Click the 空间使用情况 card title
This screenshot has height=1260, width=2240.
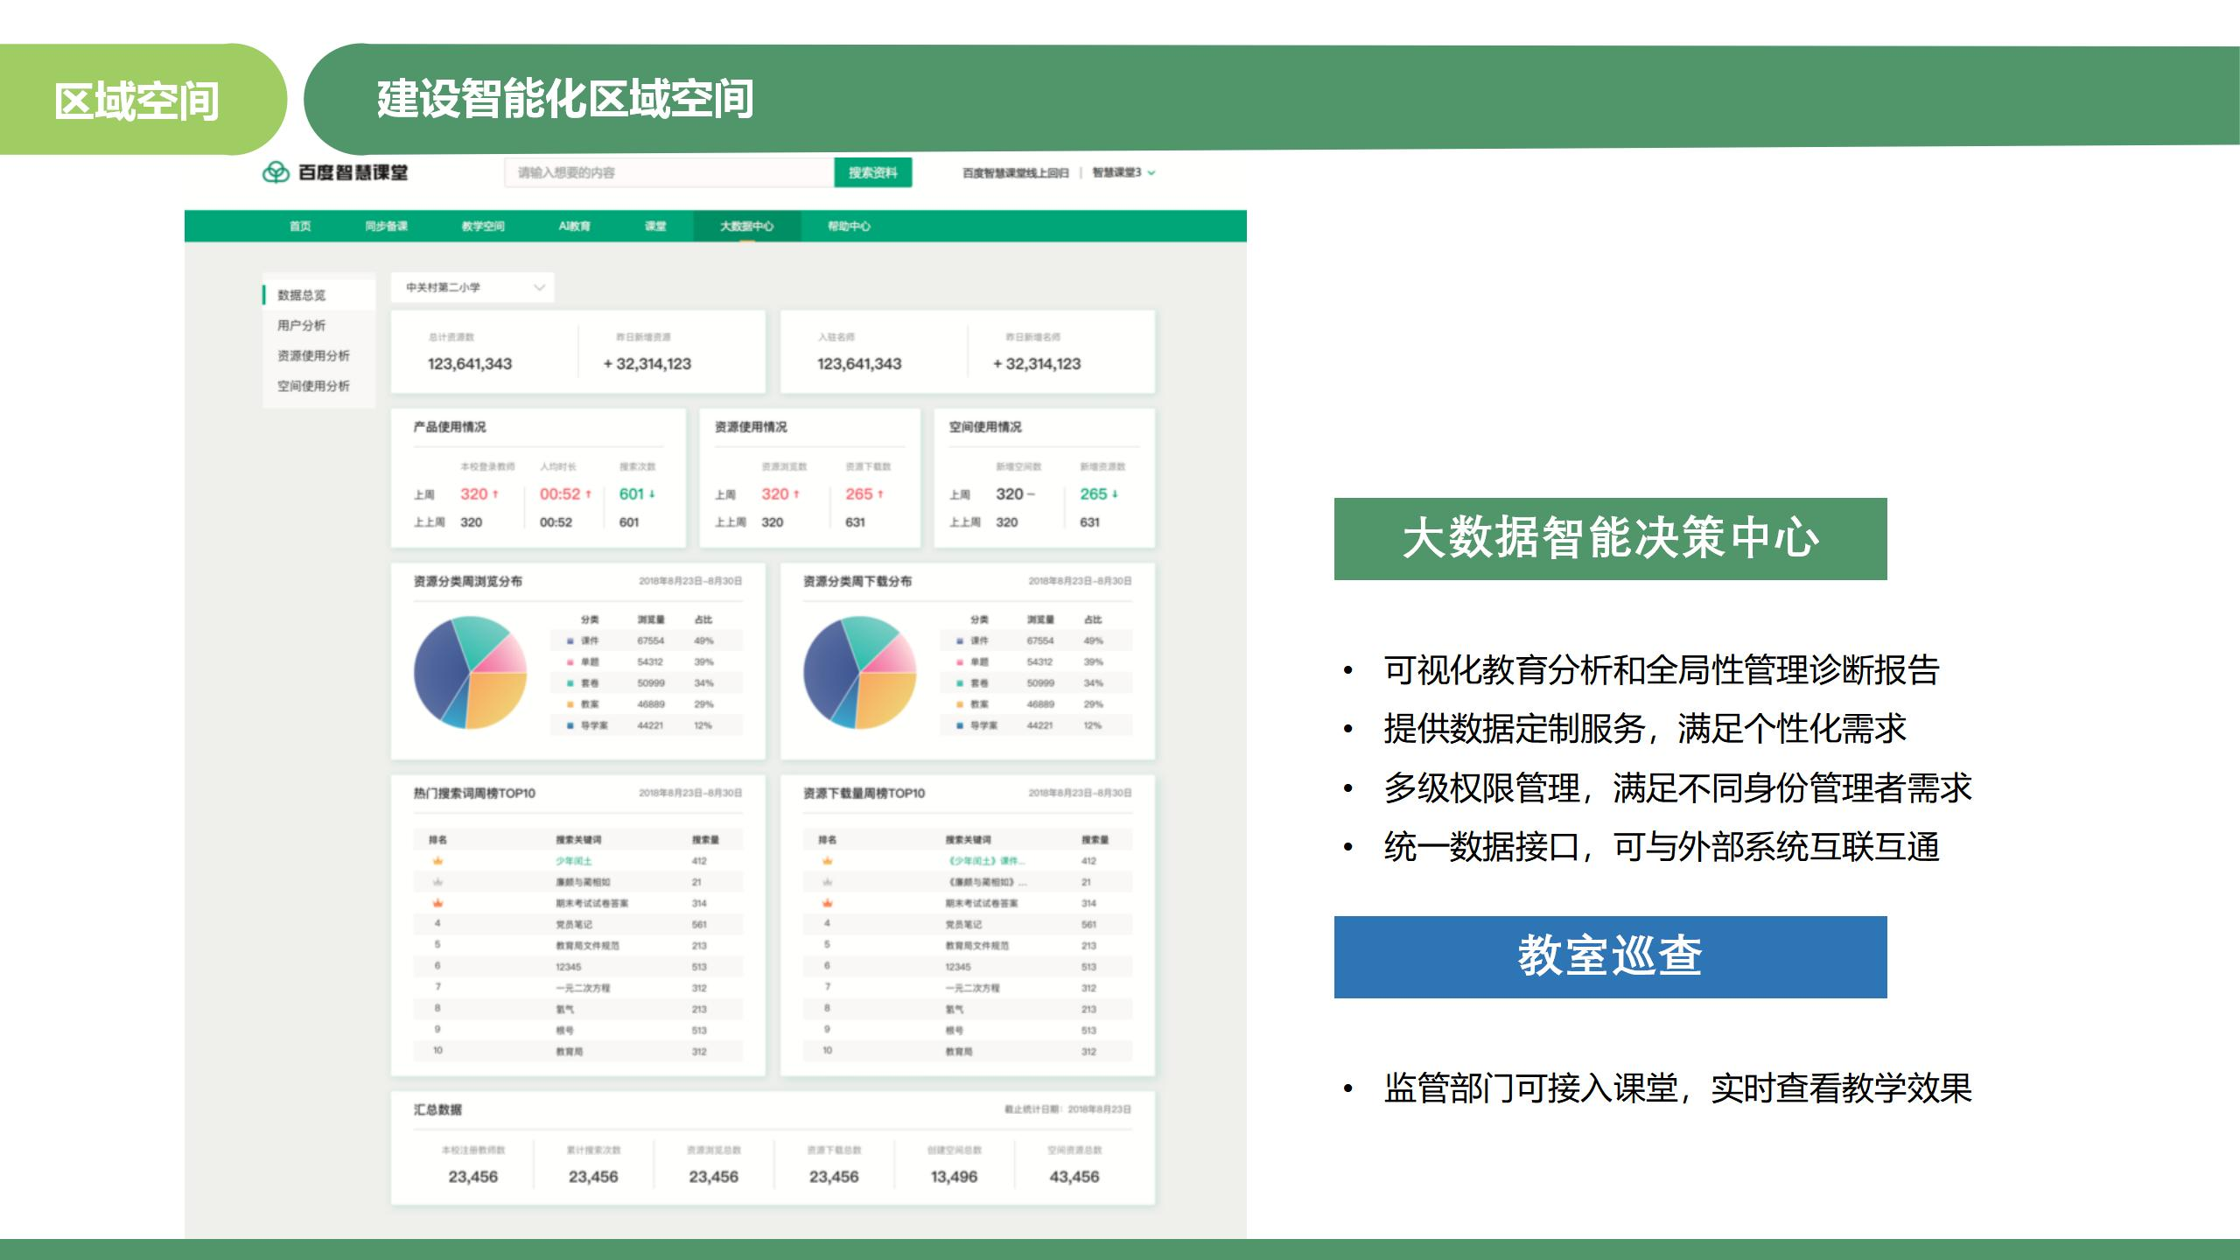point(985,427)
